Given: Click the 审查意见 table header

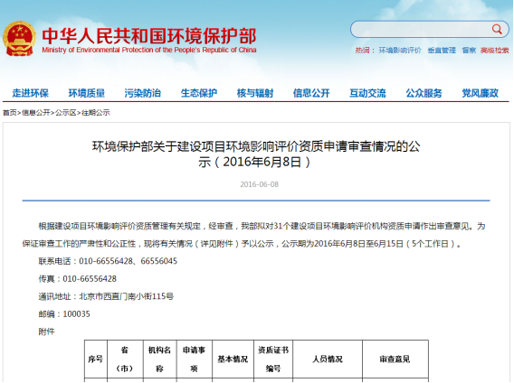Looking at the screenshot, I should tap(395, 360).
